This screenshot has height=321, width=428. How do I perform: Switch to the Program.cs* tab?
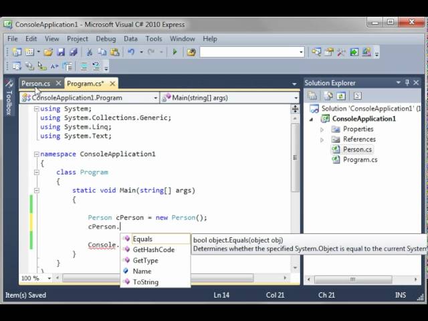pos(86,84)
